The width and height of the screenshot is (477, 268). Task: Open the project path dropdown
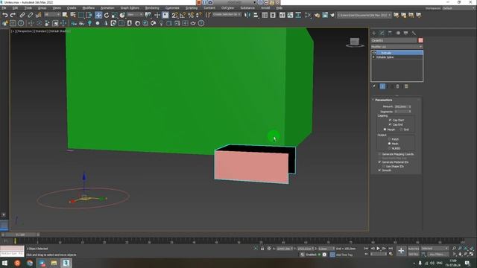[x=364, y=15]
